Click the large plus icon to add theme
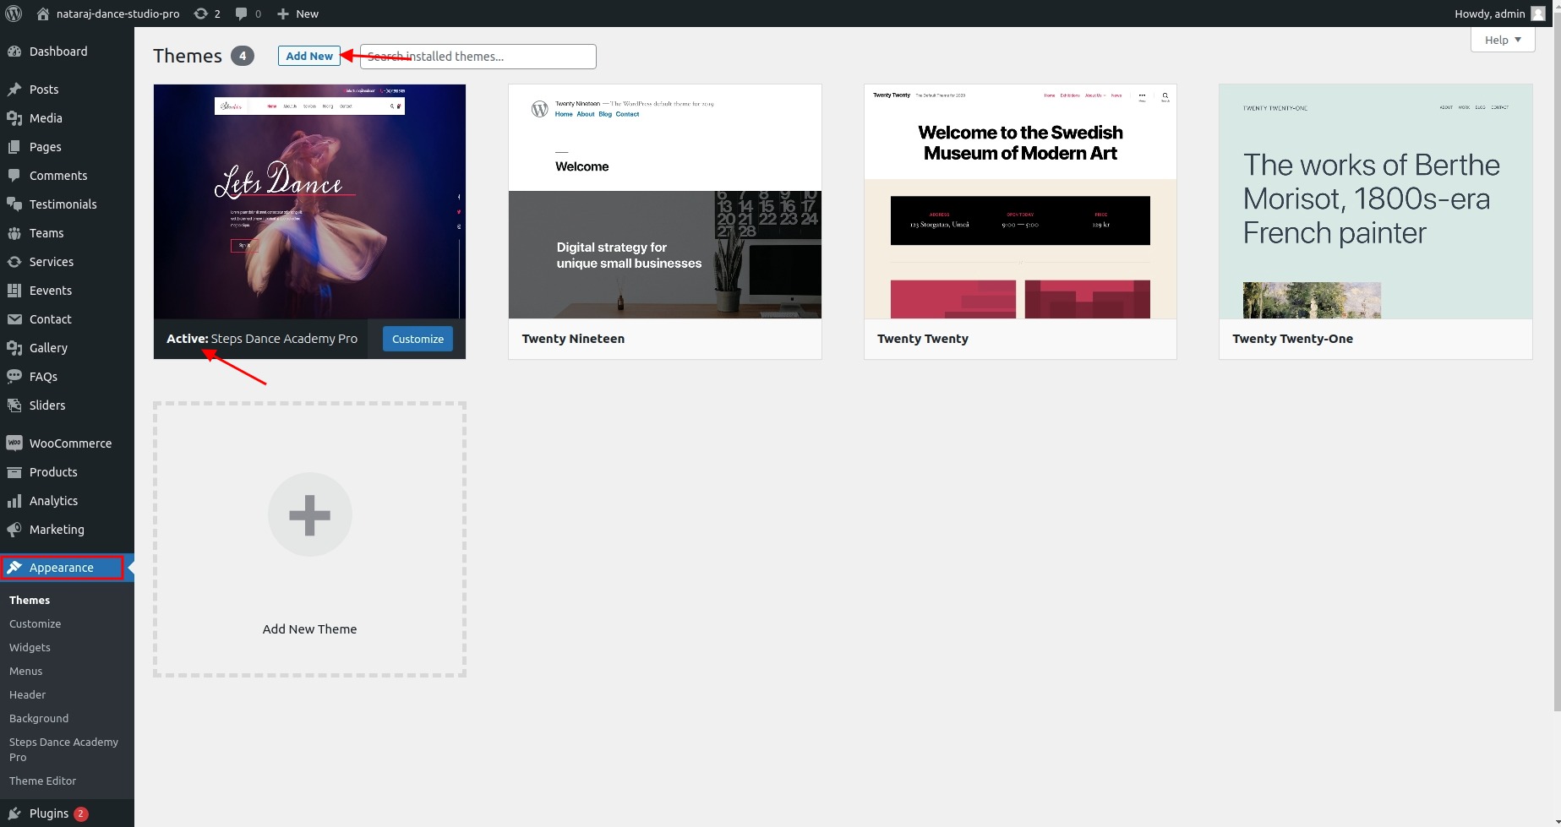 click(309, 514)
